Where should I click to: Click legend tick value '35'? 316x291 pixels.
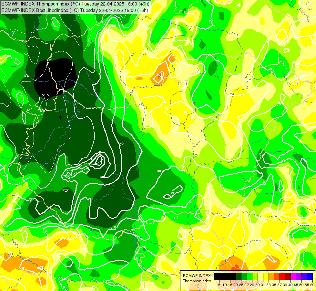click(274, 285)
